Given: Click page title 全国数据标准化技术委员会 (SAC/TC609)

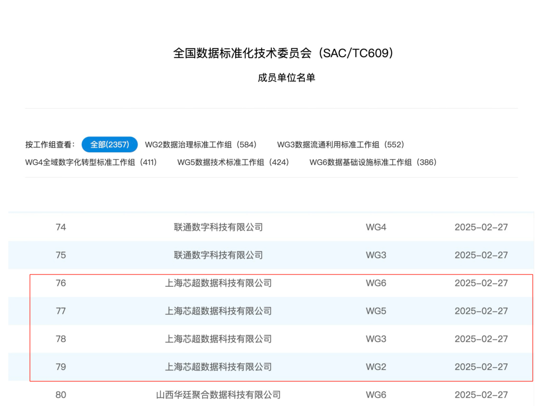Looking at the screenshot, I should pos(283,53).
